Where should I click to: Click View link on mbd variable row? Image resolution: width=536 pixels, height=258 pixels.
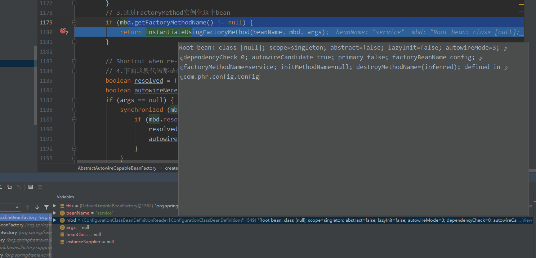(x=527, y=220)
